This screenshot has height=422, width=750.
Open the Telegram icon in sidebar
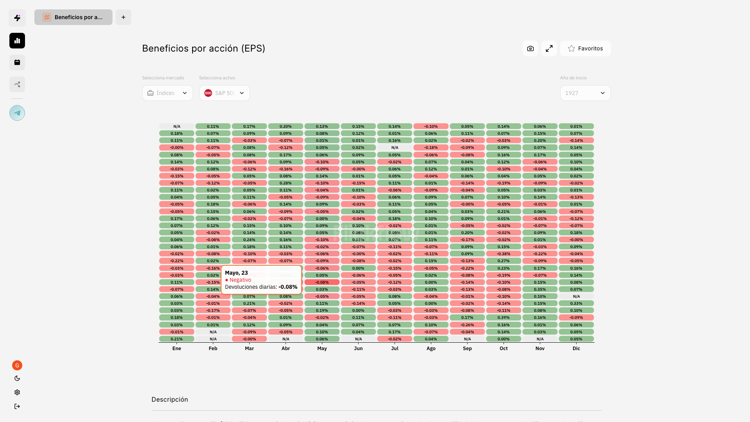(x=17, y=113)
